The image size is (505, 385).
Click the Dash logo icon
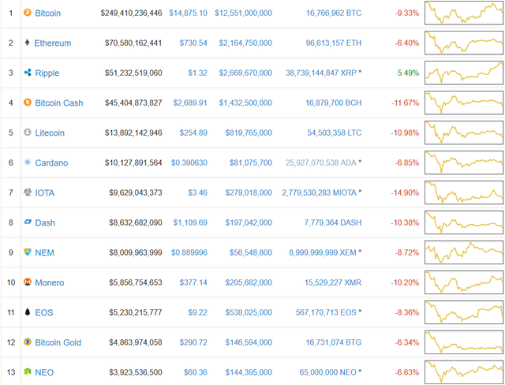click(28, 222)
